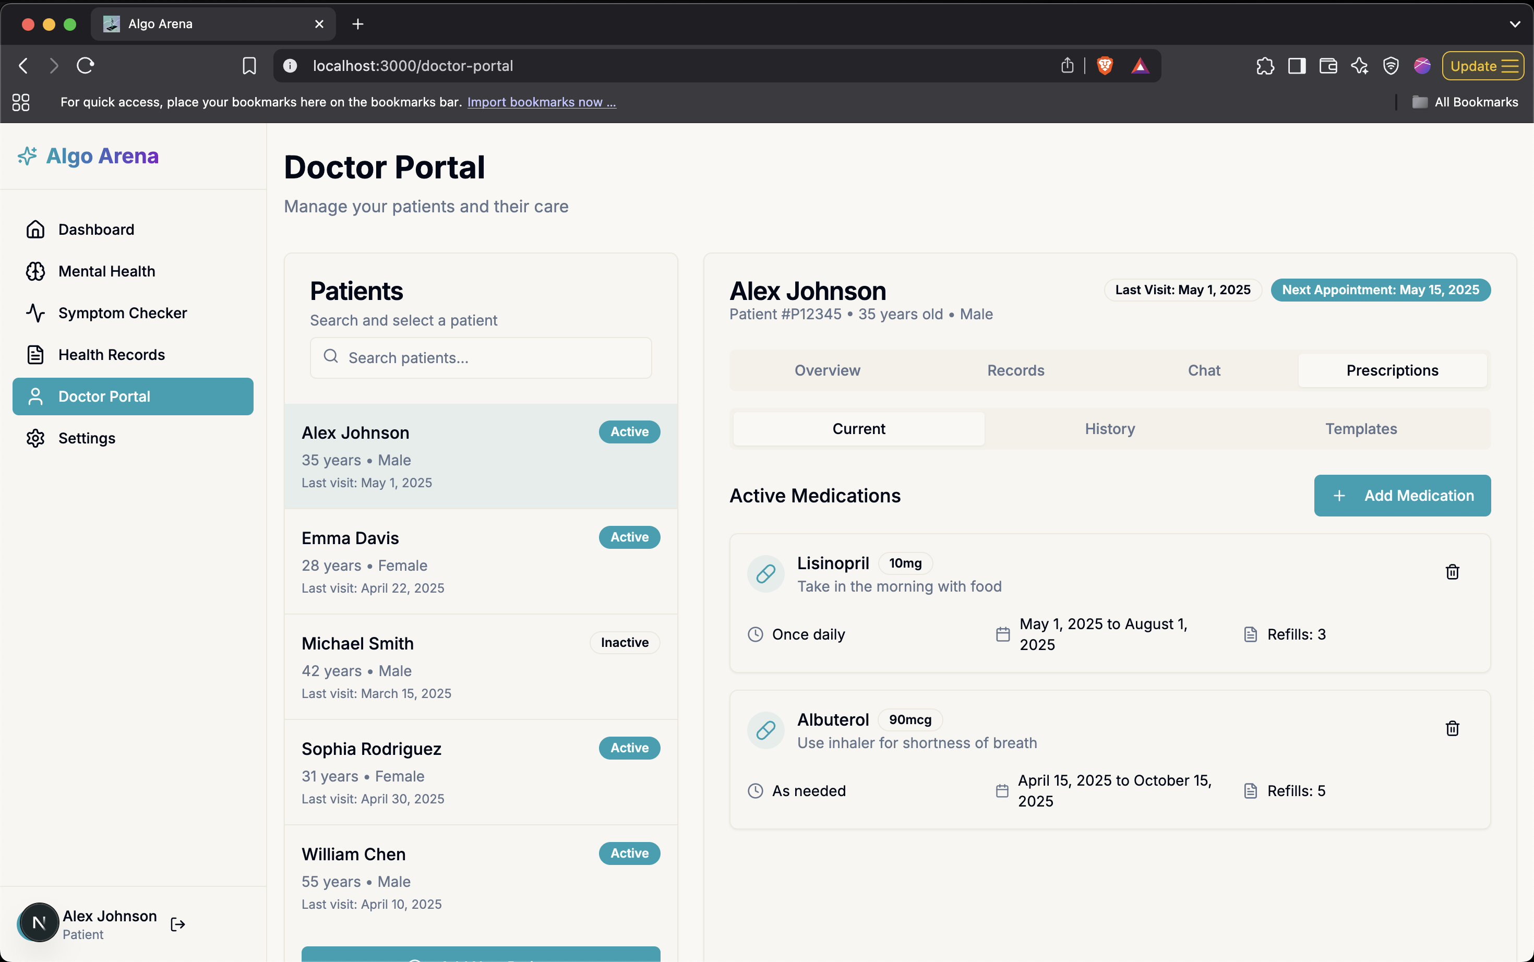Open Settings gear in the sidebar
This screenshot has height=962, width=1534.
tap(35, 438)
